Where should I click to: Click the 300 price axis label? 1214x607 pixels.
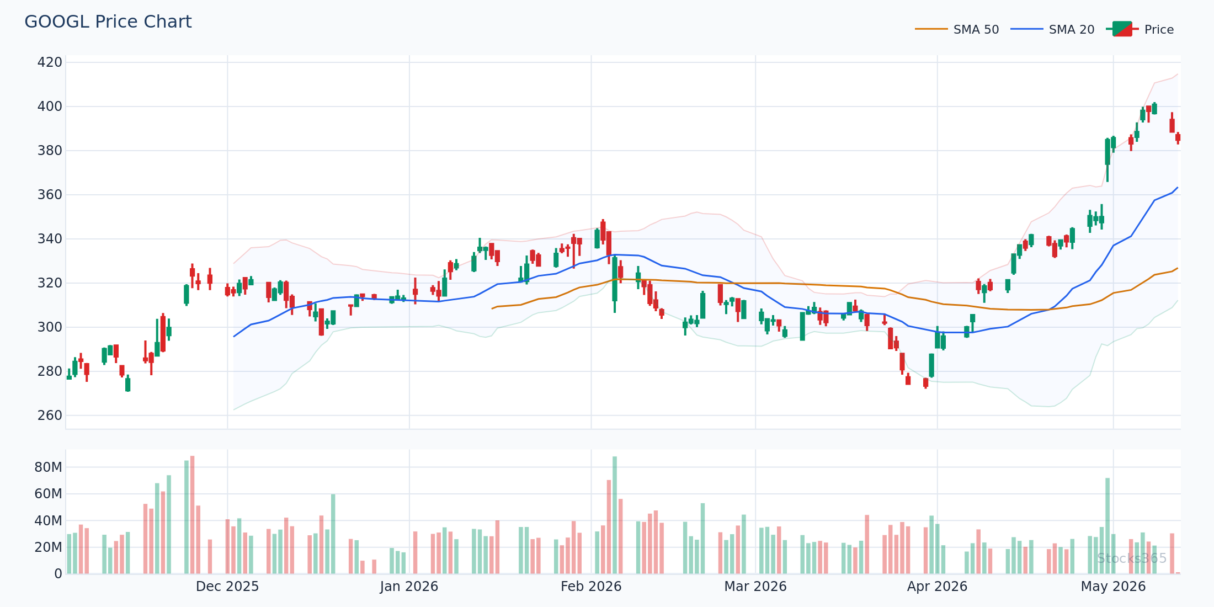tap(50, 327)
